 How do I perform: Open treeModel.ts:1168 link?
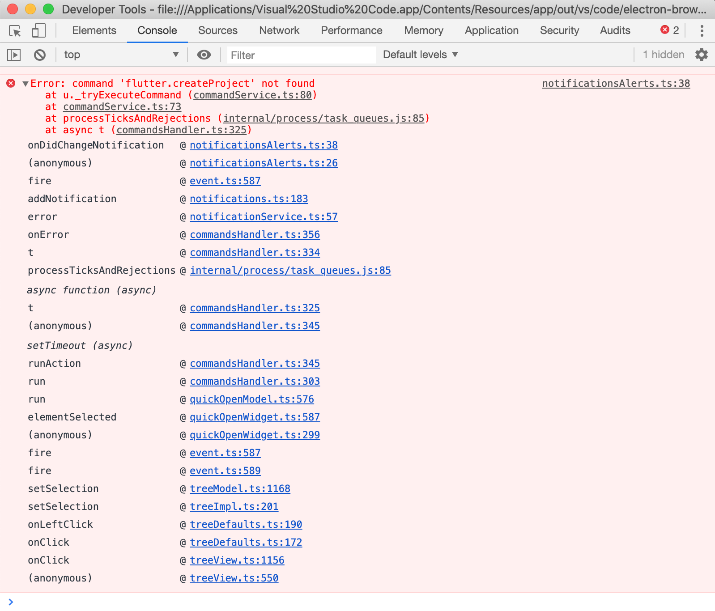click(x=240, y=488)
